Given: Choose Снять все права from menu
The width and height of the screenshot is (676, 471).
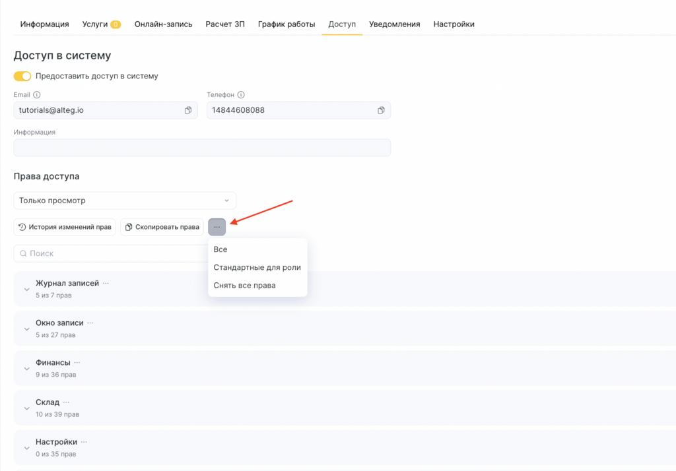Looking at the screenshot, I should [244, 286].
